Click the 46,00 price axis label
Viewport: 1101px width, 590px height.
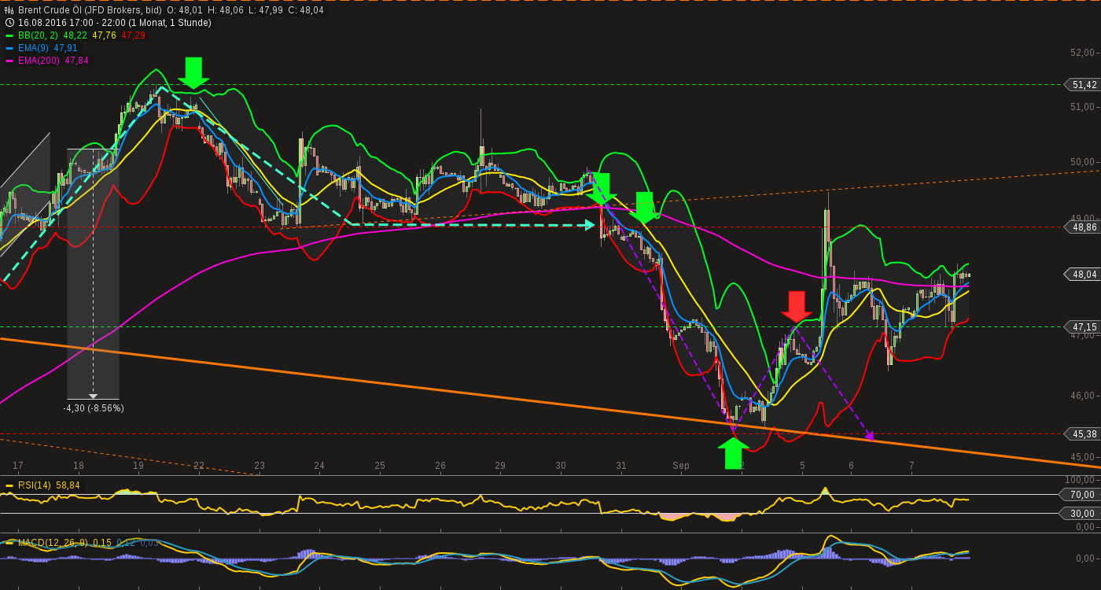[1083, 396]
